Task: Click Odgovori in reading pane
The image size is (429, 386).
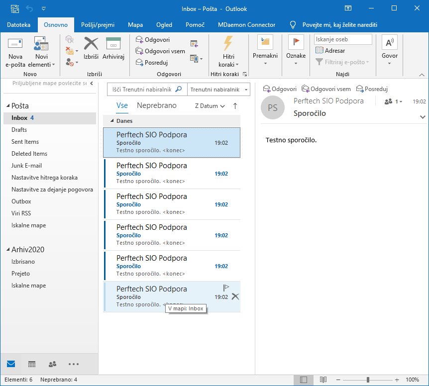Action: pyautogui.click(x=280, y=89)
